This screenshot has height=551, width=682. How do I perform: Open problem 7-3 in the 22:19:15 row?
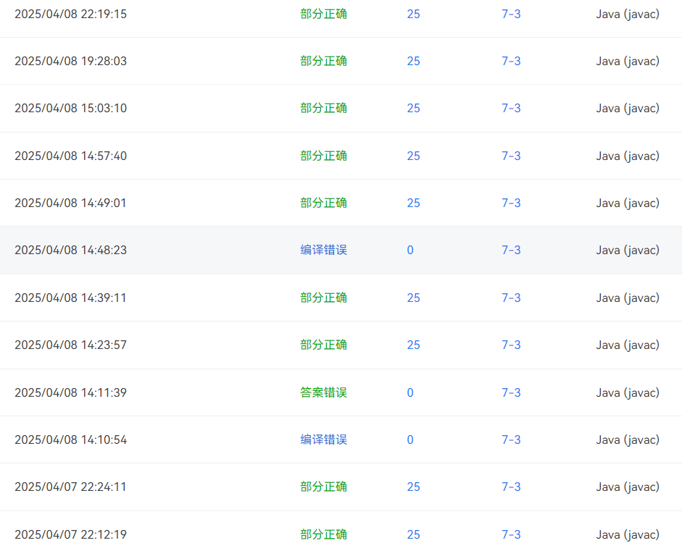(511, 14)
